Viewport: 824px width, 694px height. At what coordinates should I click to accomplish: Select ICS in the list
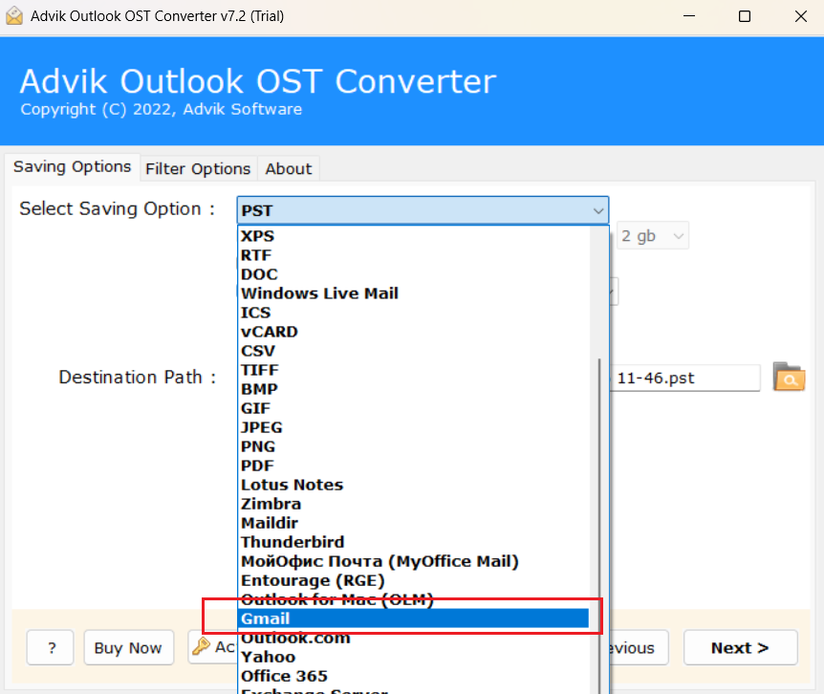[x=414, y=313]
